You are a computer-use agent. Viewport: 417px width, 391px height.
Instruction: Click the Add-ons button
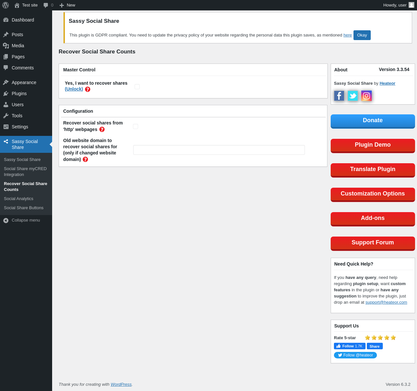(373, 219)
